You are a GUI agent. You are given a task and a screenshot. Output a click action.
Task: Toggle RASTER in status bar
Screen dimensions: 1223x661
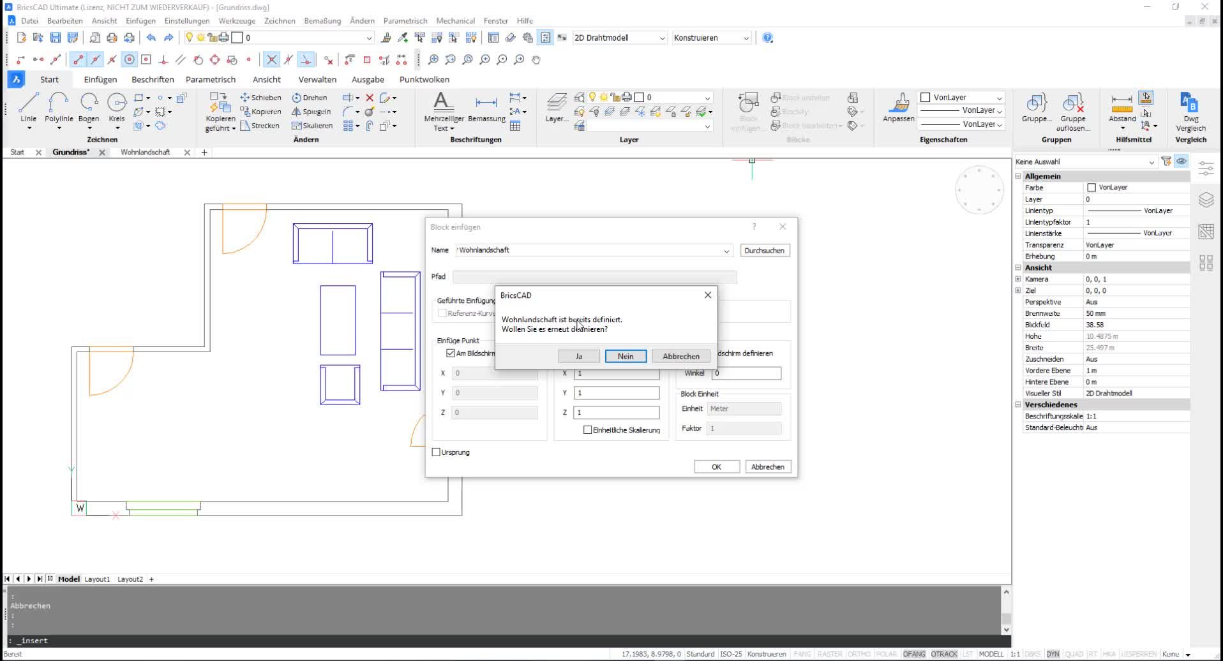(830, 654)
